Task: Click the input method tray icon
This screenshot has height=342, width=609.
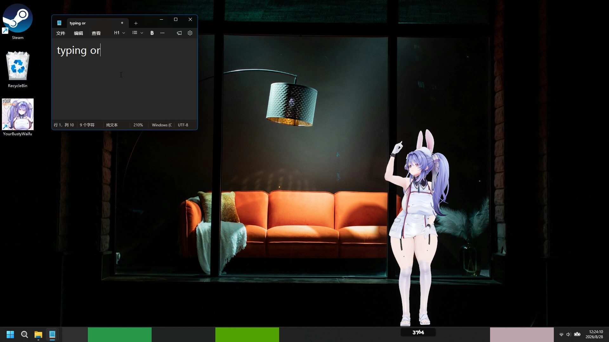Action: pyautogui.click(x=577, y=334)
